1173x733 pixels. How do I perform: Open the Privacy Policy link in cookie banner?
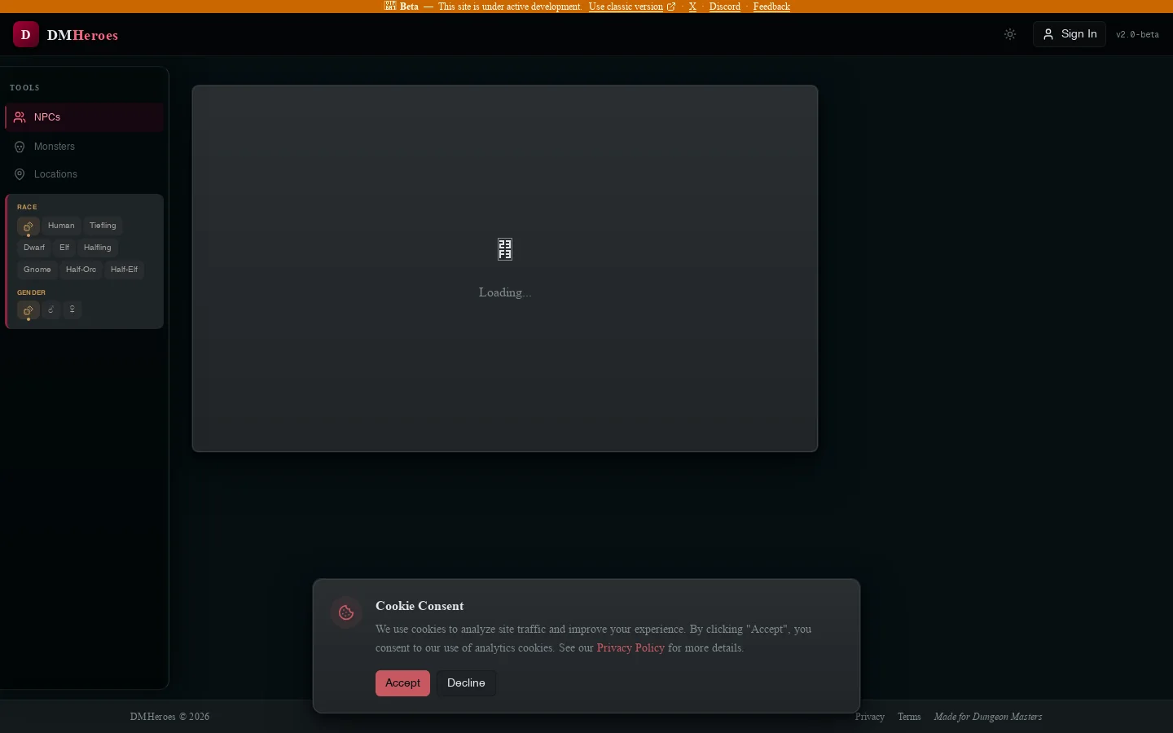click(x=630, y=648)
